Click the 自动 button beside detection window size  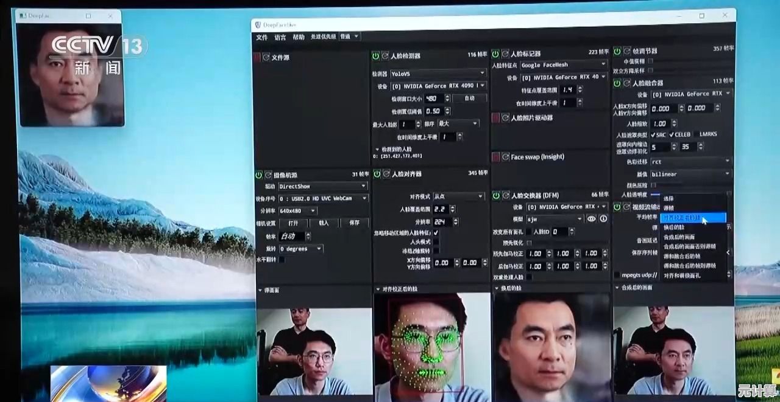pyautogui.click(x=469, y=99)
